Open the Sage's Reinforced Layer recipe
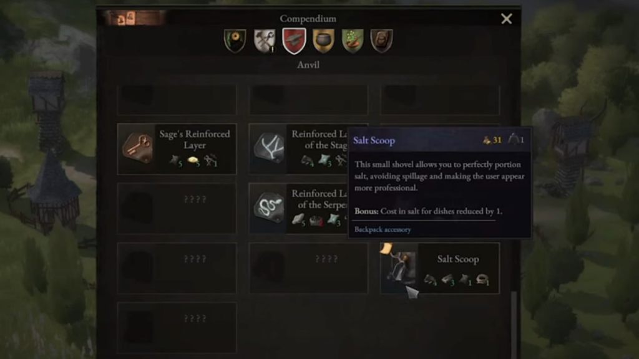 (177, 149)
